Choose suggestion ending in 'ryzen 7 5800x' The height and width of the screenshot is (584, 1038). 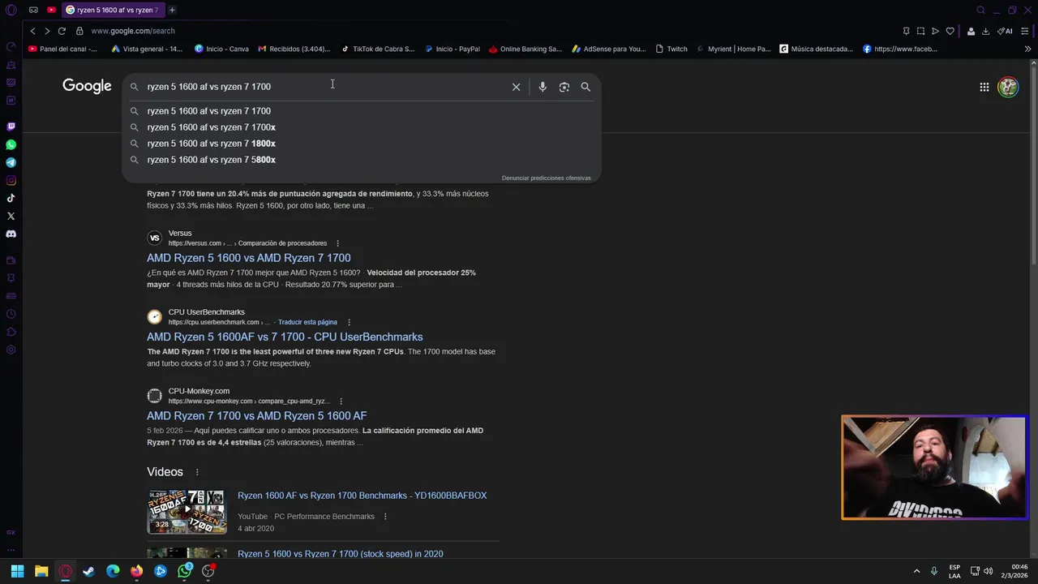click(x=361, y=160)
